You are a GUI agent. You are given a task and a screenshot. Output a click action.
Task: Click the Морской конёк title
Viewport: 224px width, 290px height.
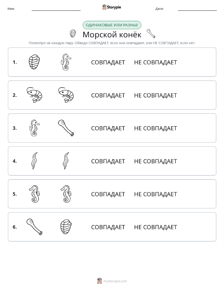tap(112, 34)
